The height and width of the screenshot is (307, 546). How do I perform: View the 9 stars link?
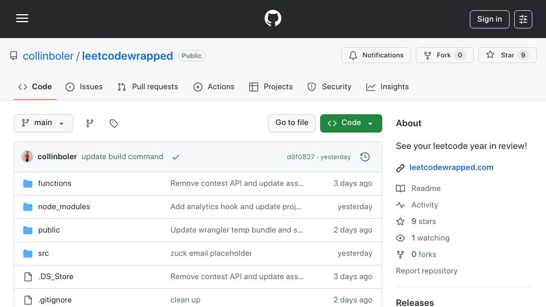tap(423, 221)
